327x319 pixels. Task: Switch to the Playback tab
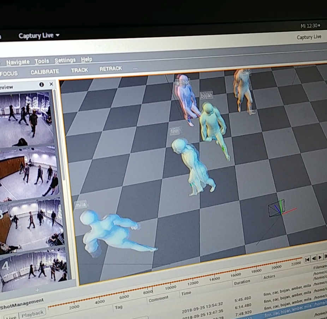[x=32, y=313]
